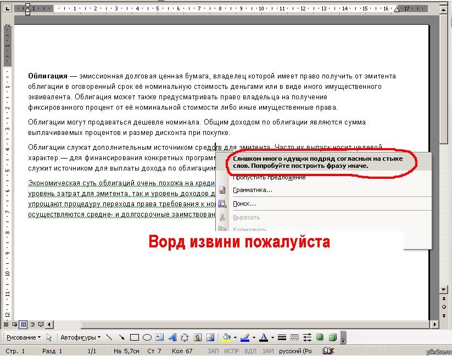The width and height of the screenshot is (452, 356).
Task: Jump to next page with the double down arrows
Action: pyautogui.click(x=444, y=315)
